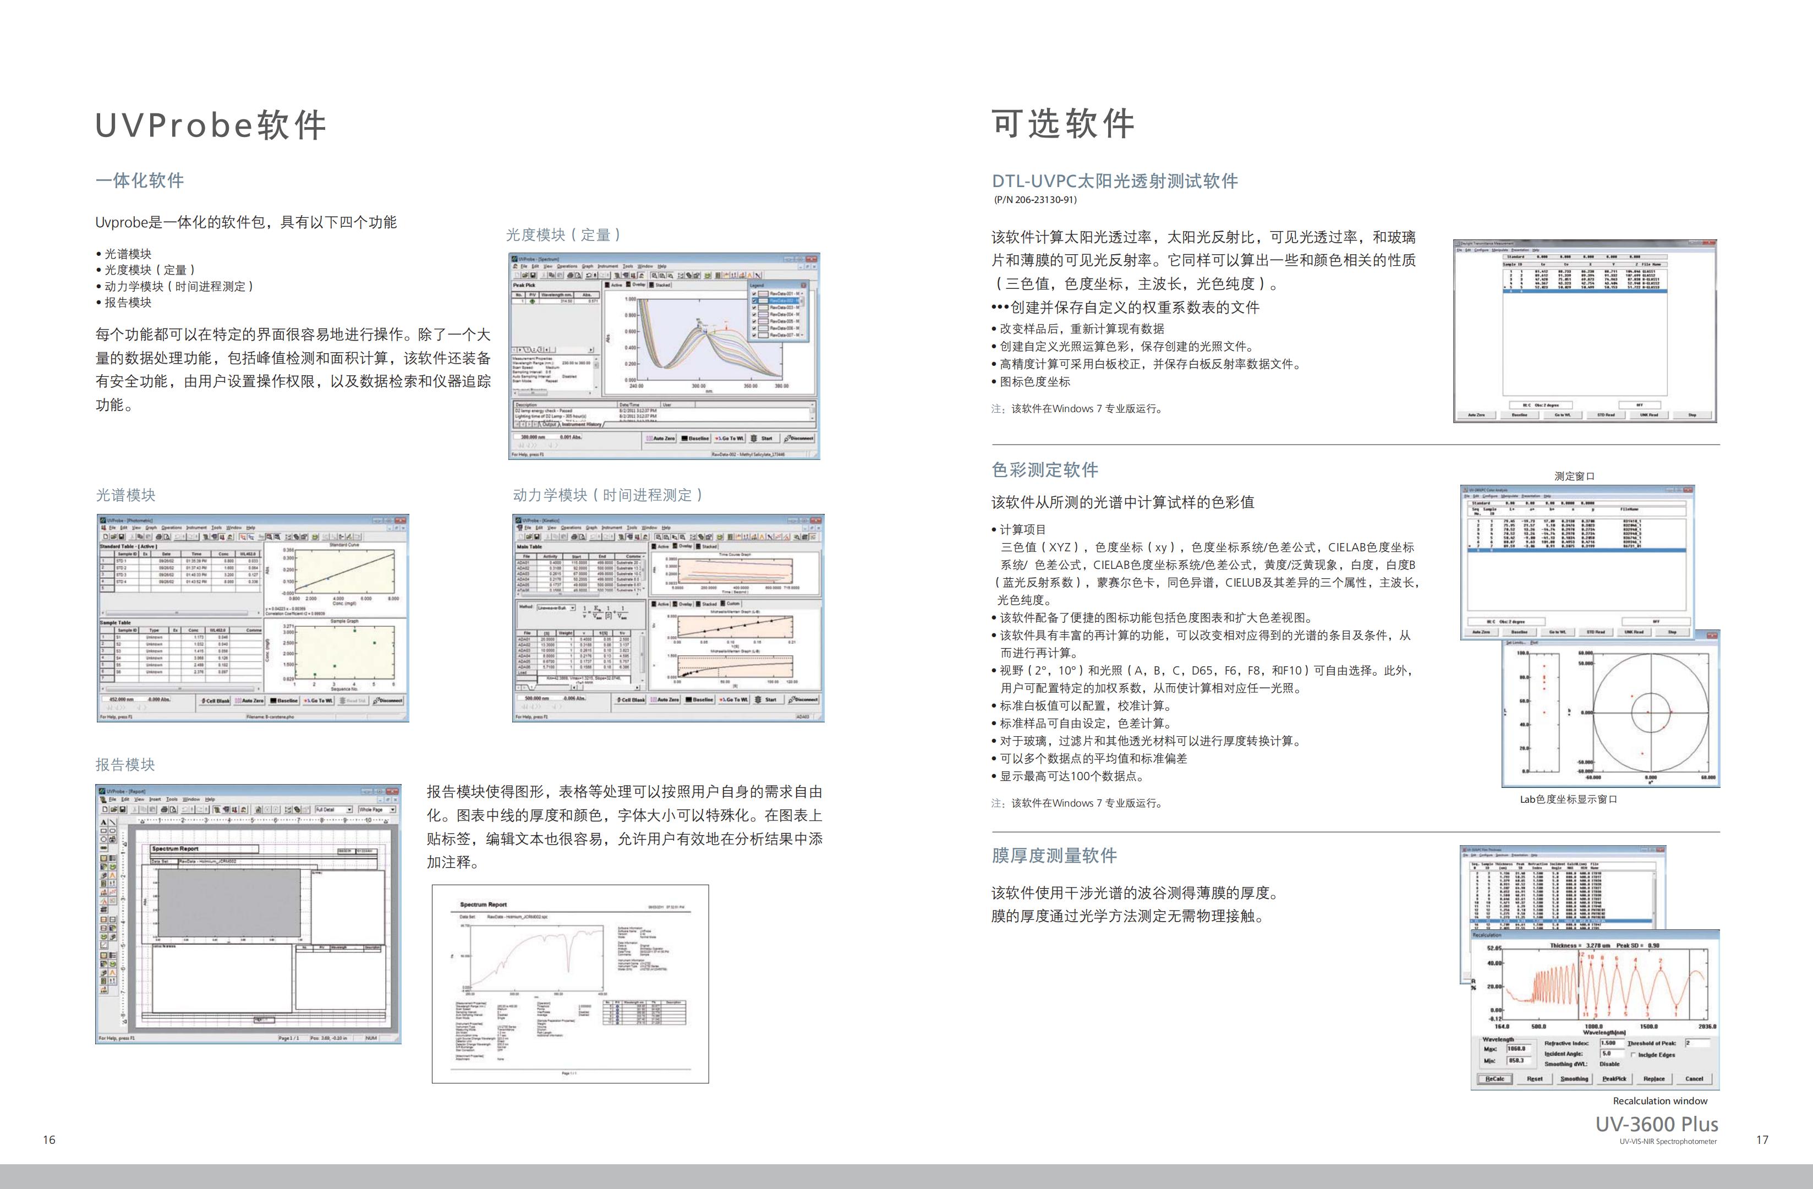The width and height of the screenshot is (1813, 1189).
Task: Uncheck RawData-001 in the Legend panel
Action: tap(754, 294)
